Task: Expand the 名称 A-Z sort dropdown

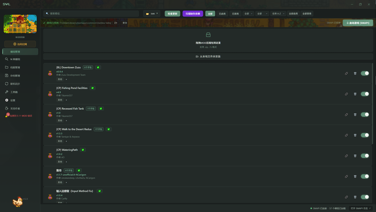Action: coord(278,14)
